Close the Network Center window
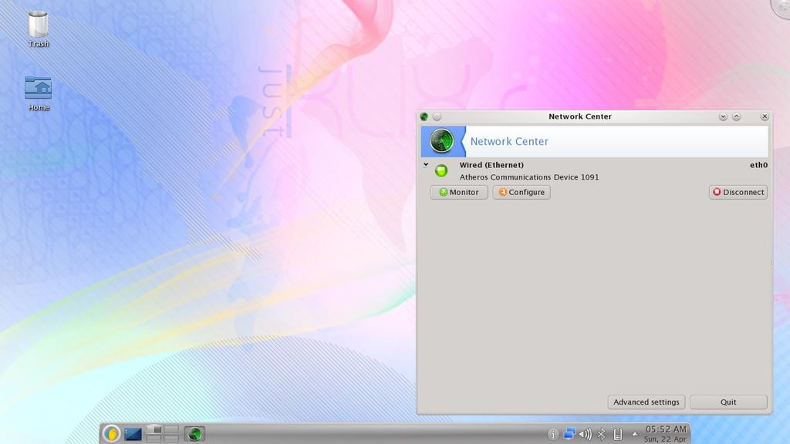The width and height of the screenshot is (790, 444). [x=765, y=117]
